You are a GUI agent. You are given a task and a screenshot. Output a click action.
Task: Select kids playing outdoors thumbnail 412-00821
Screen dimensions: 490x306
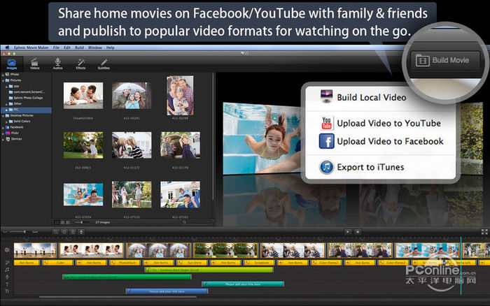click(x=83, y=145)
